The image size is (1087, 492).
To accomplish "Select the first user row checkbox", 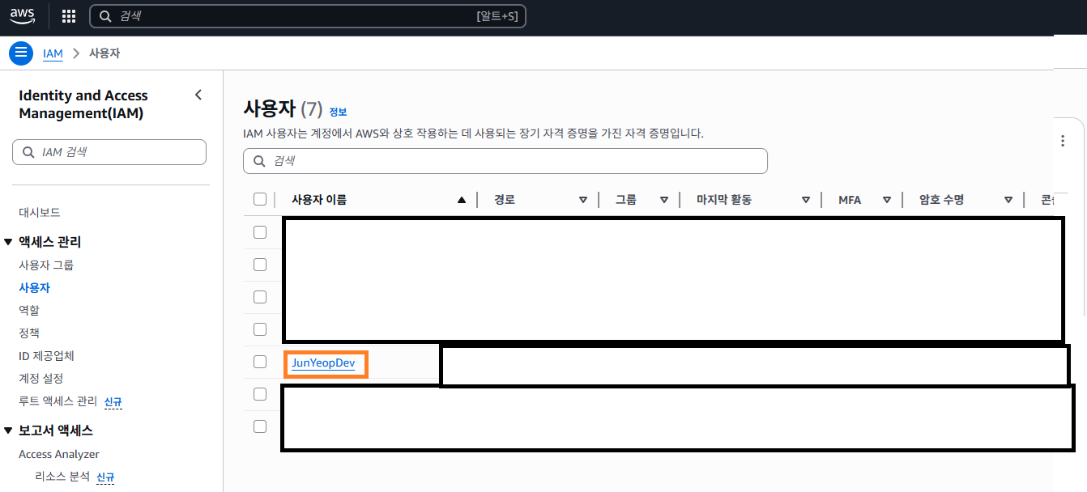I will pos(260,232).
